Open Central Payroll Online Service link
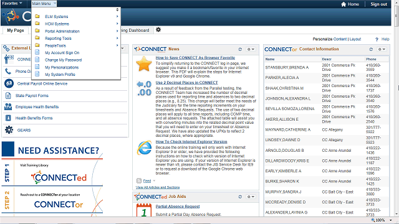The width and height of the screenshot is (399, 224). (42, 83)
